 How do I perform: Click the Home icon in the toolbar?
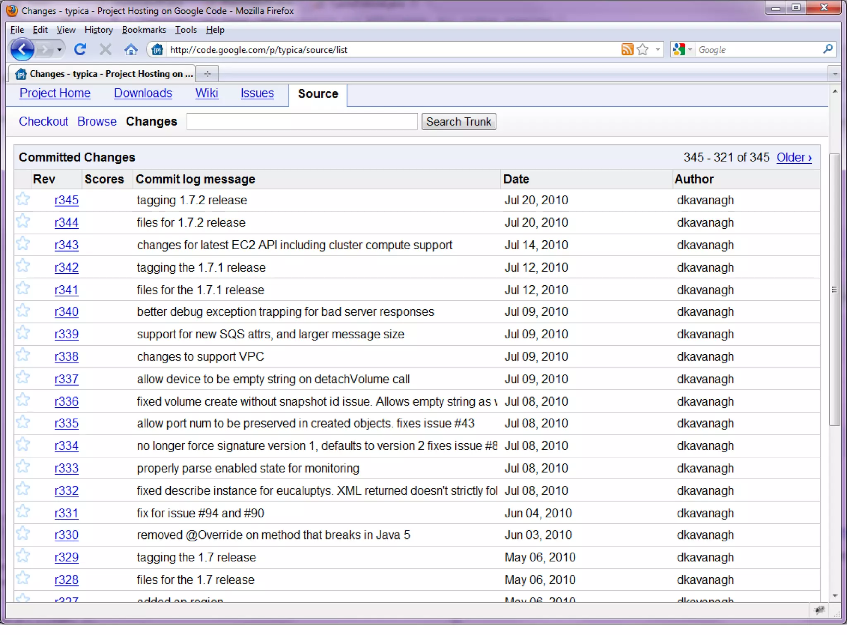click(x=131, y=50)
